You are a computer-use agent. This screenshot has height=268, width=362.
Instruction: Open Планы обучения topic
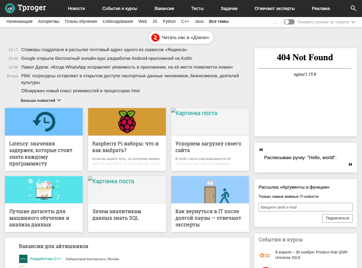pyautogui.click(x=81, y=22)
